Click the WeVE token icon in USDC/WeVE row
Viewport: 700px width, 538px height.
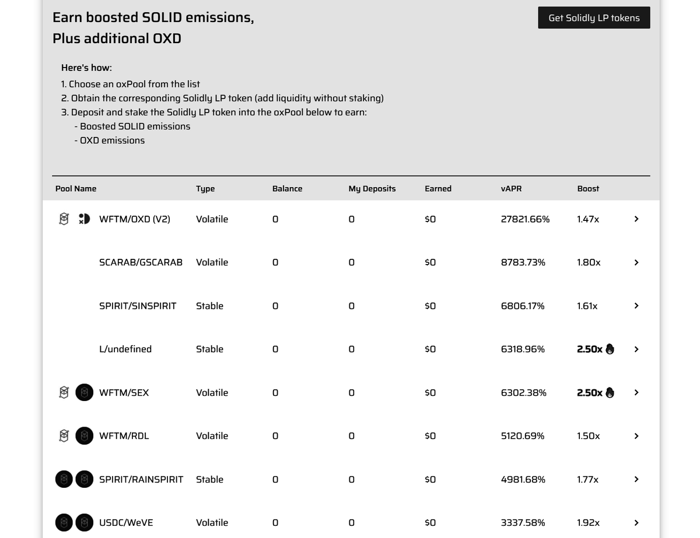click(x=85, y=522)
